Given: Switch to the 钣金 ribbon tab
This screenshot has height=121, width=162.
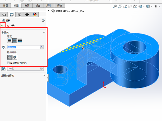Looking at the screenshot, I should tap(38, 5).
